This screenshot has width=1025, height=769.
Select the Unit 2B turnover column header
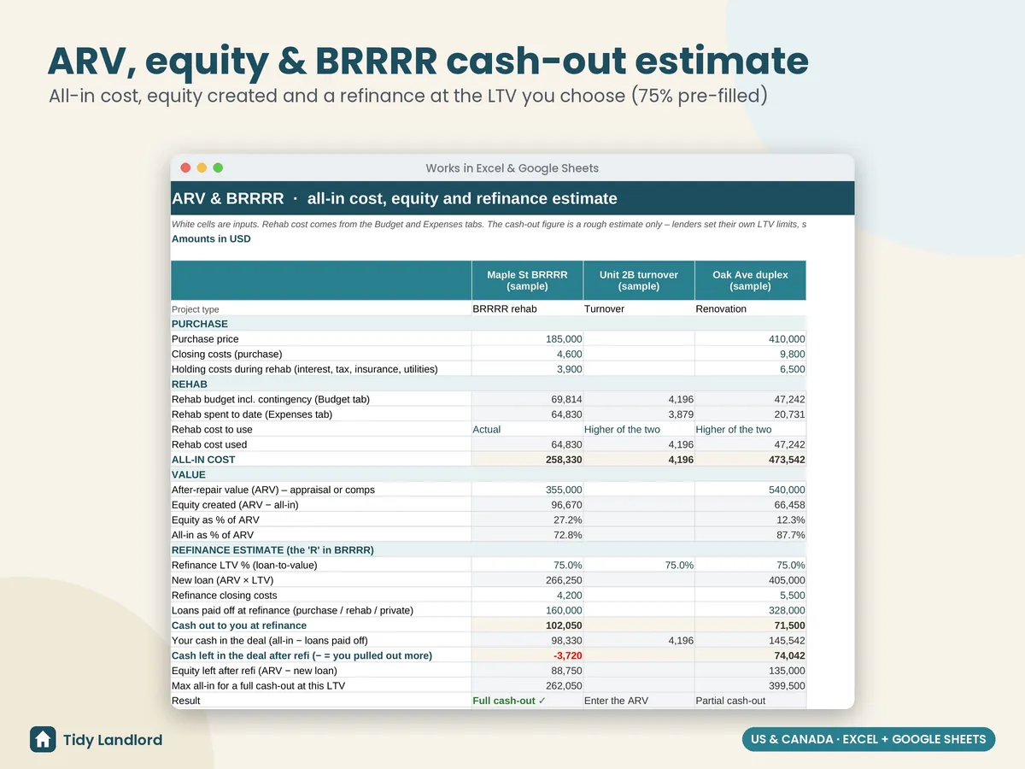click(639, 280)
